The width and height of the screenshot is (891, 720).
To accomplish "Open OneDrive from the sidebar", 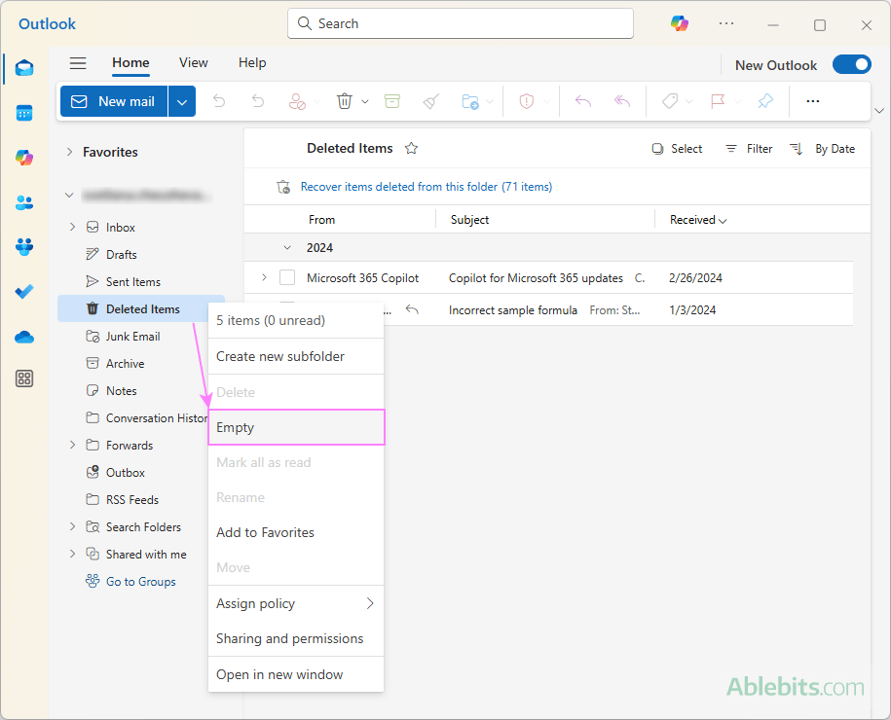I will click(24, 337).
